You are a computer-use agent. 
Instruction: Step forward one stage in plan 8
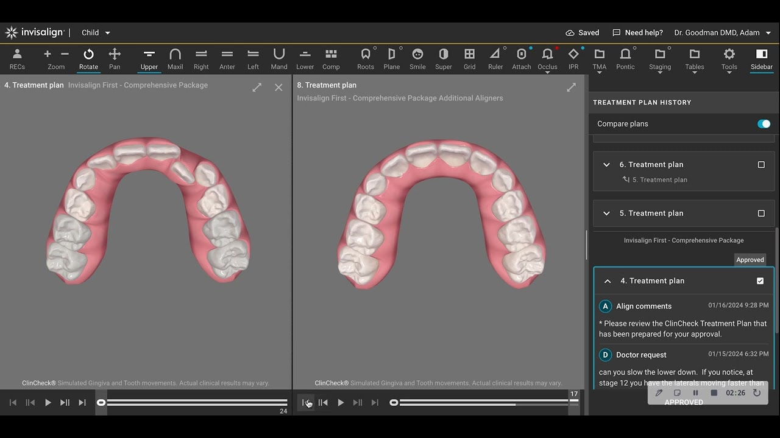pos(358,403)
